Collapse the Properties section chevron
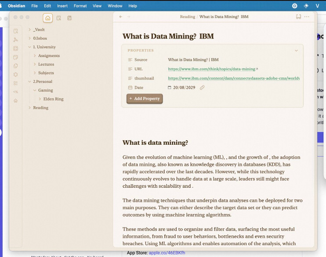 point(296,50)
